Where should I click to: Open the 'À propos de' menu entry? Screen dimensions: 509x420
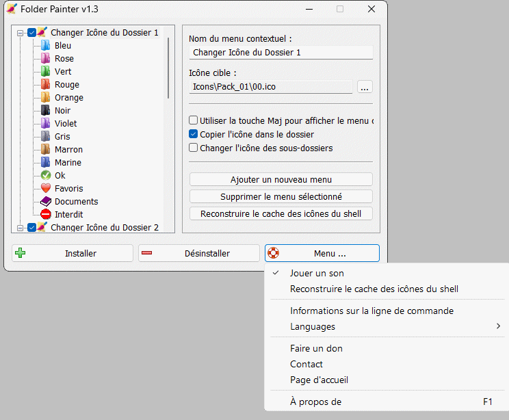[387, 402]
